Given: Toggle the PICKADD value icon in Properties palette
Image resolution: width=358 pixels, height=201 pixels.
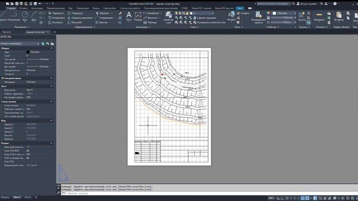Looking at the screenshot, I should 43,44.
